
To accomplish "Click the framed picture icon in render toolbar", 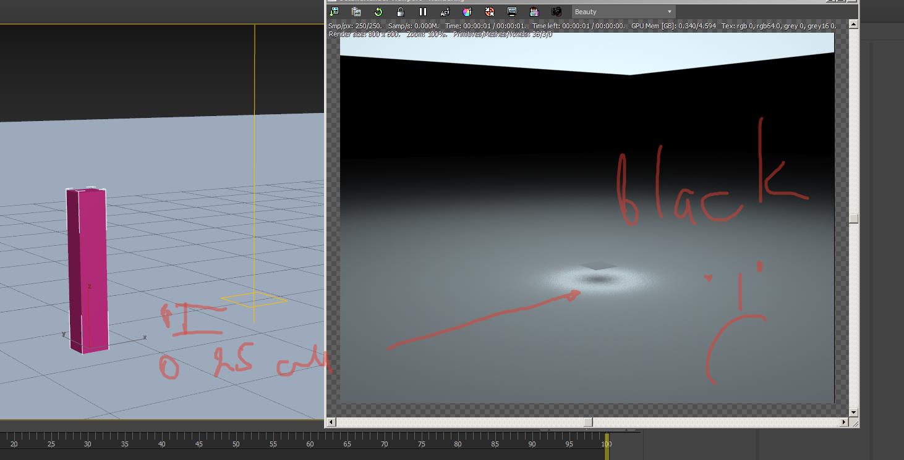I will pyautogui.click(x=534, y=12).
